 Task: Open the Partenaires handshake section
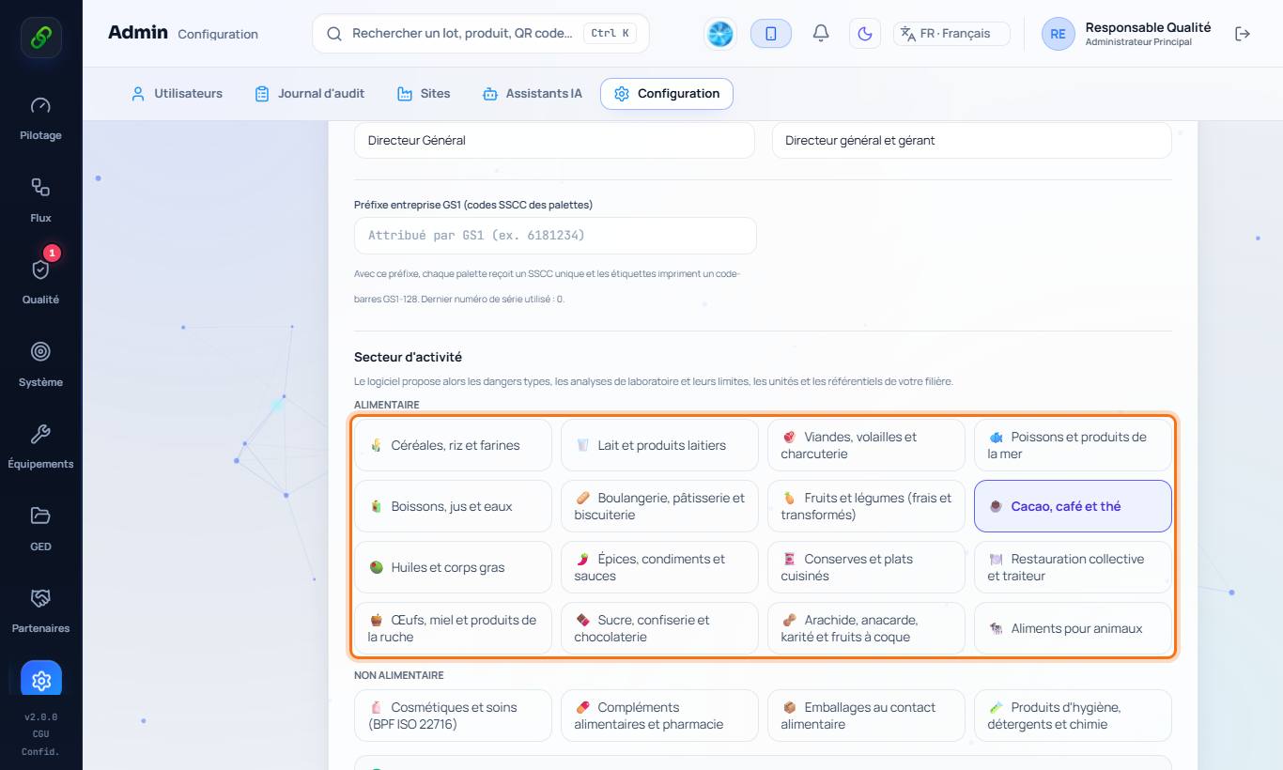click(x=40, y=610)
